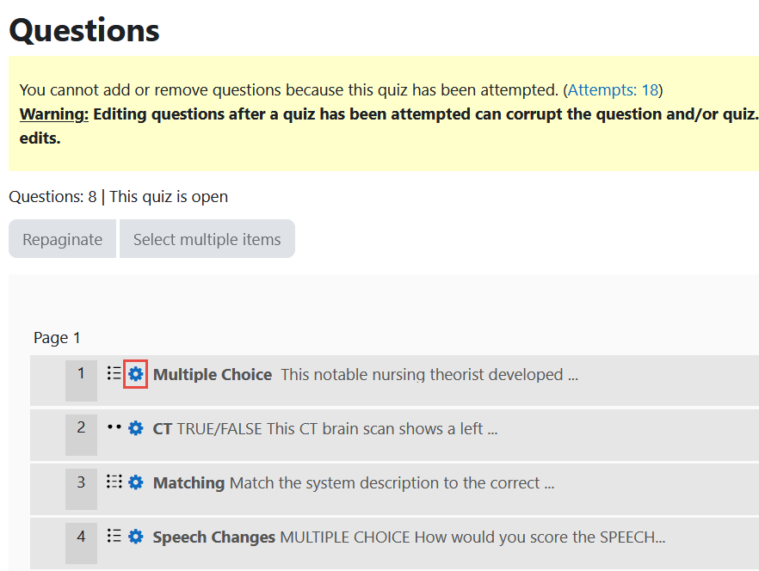
Task: Click multiple choice type icon on question 1
Action: [114, 373]
